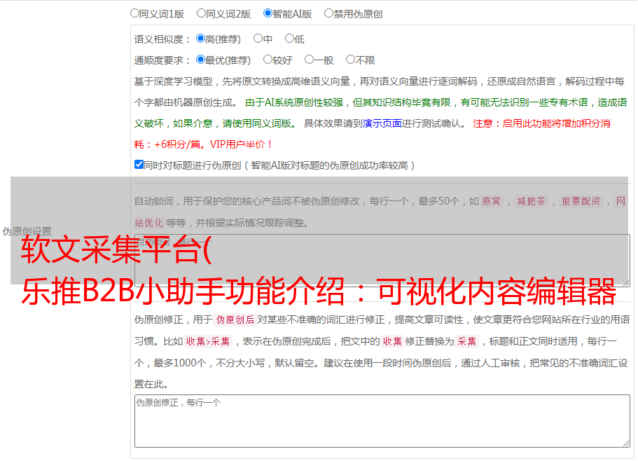Click the 减肥茶 example keyword tag
Viewport: 638px width, 461px height.
point(532,201)
